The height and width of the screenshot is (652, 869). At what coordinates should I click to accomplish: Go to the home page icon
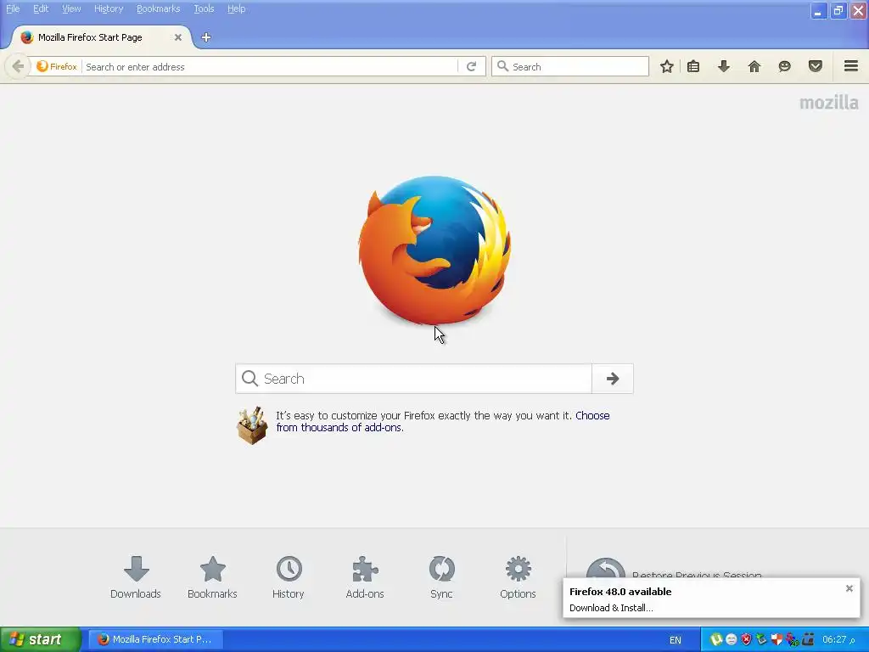click(x=754, y=66)
